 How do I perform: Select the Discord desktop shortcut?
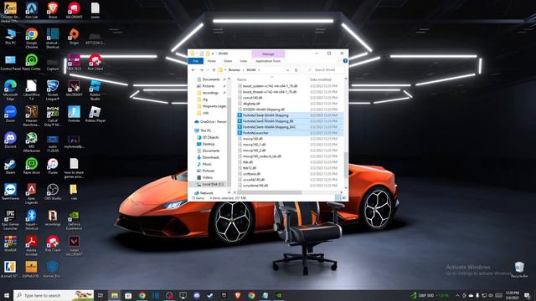coord(10,140)
